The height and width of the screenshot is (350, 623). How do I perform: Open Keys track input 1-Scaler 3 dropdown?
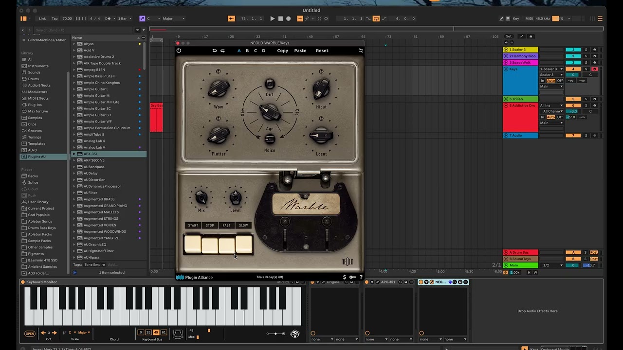(551, 69)
